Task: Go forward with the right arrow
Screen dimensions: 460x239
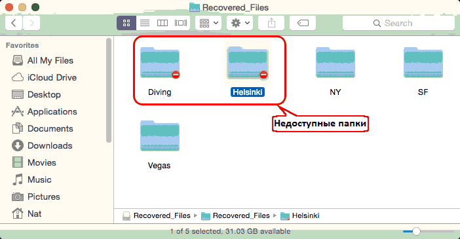Action: pyautogui.click(x=31, y=23)
